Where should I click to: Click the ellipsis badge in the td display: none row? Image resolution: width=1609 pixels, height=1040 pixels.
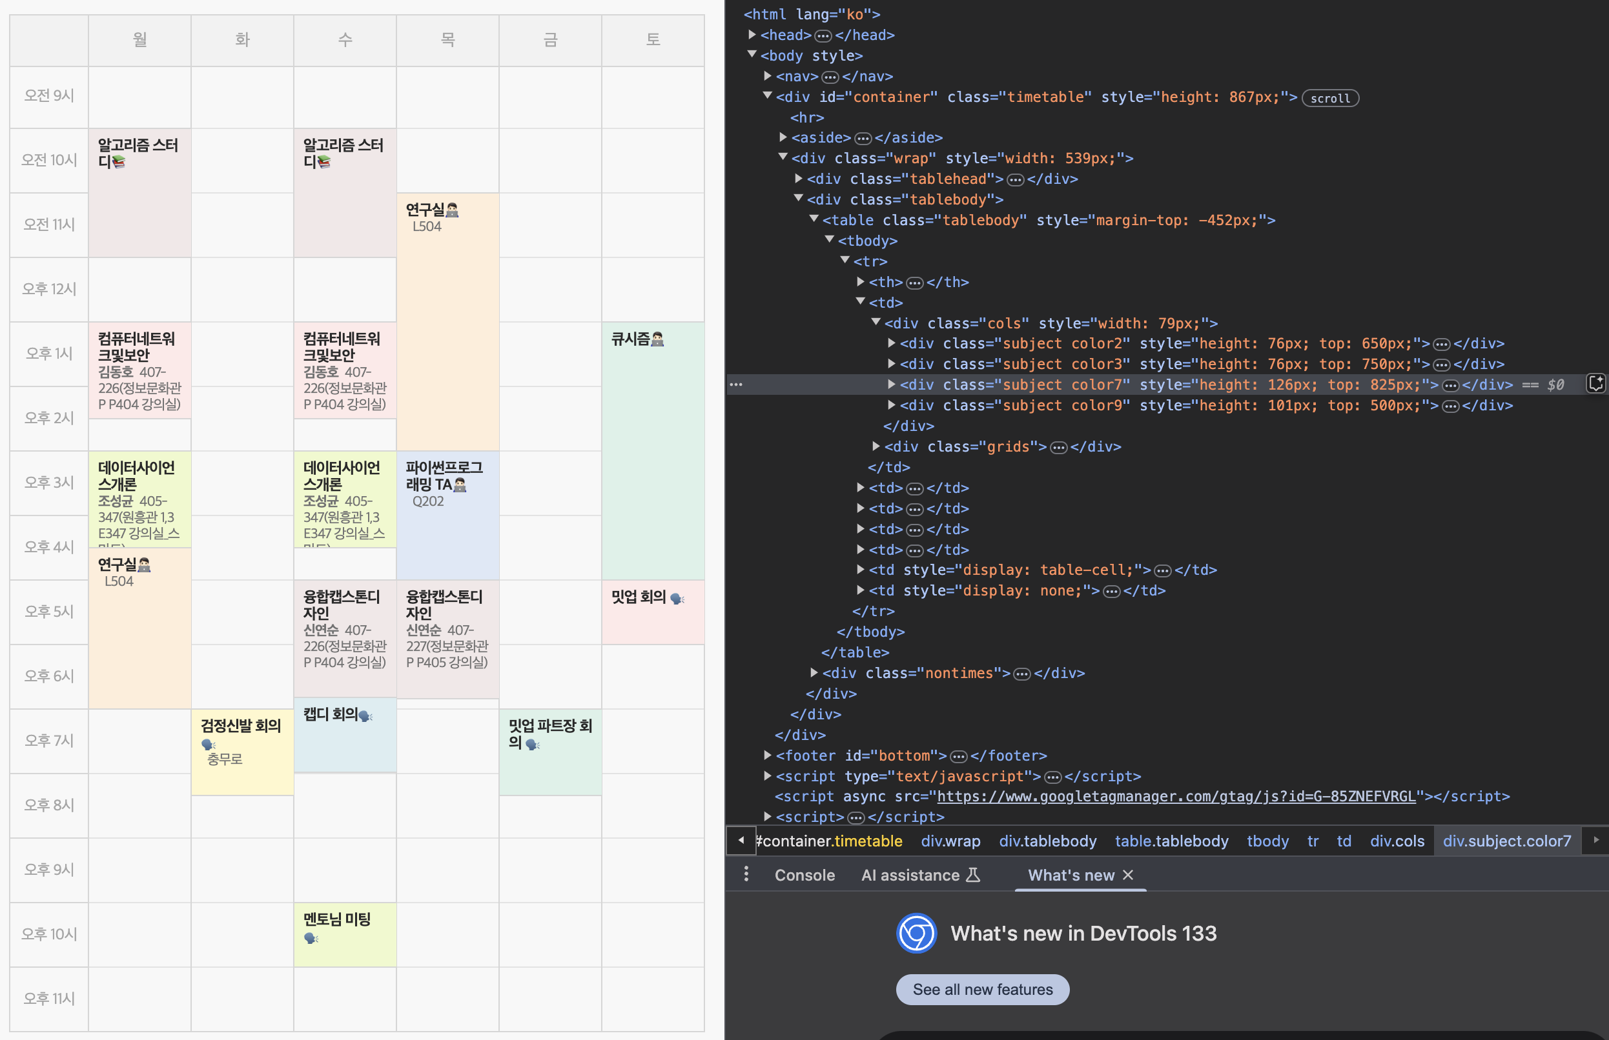tap(1111, 592)
